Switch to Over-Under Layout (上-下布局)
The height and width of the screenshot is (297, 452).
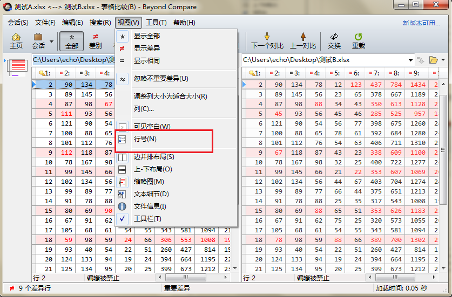(x=176, y=169)
